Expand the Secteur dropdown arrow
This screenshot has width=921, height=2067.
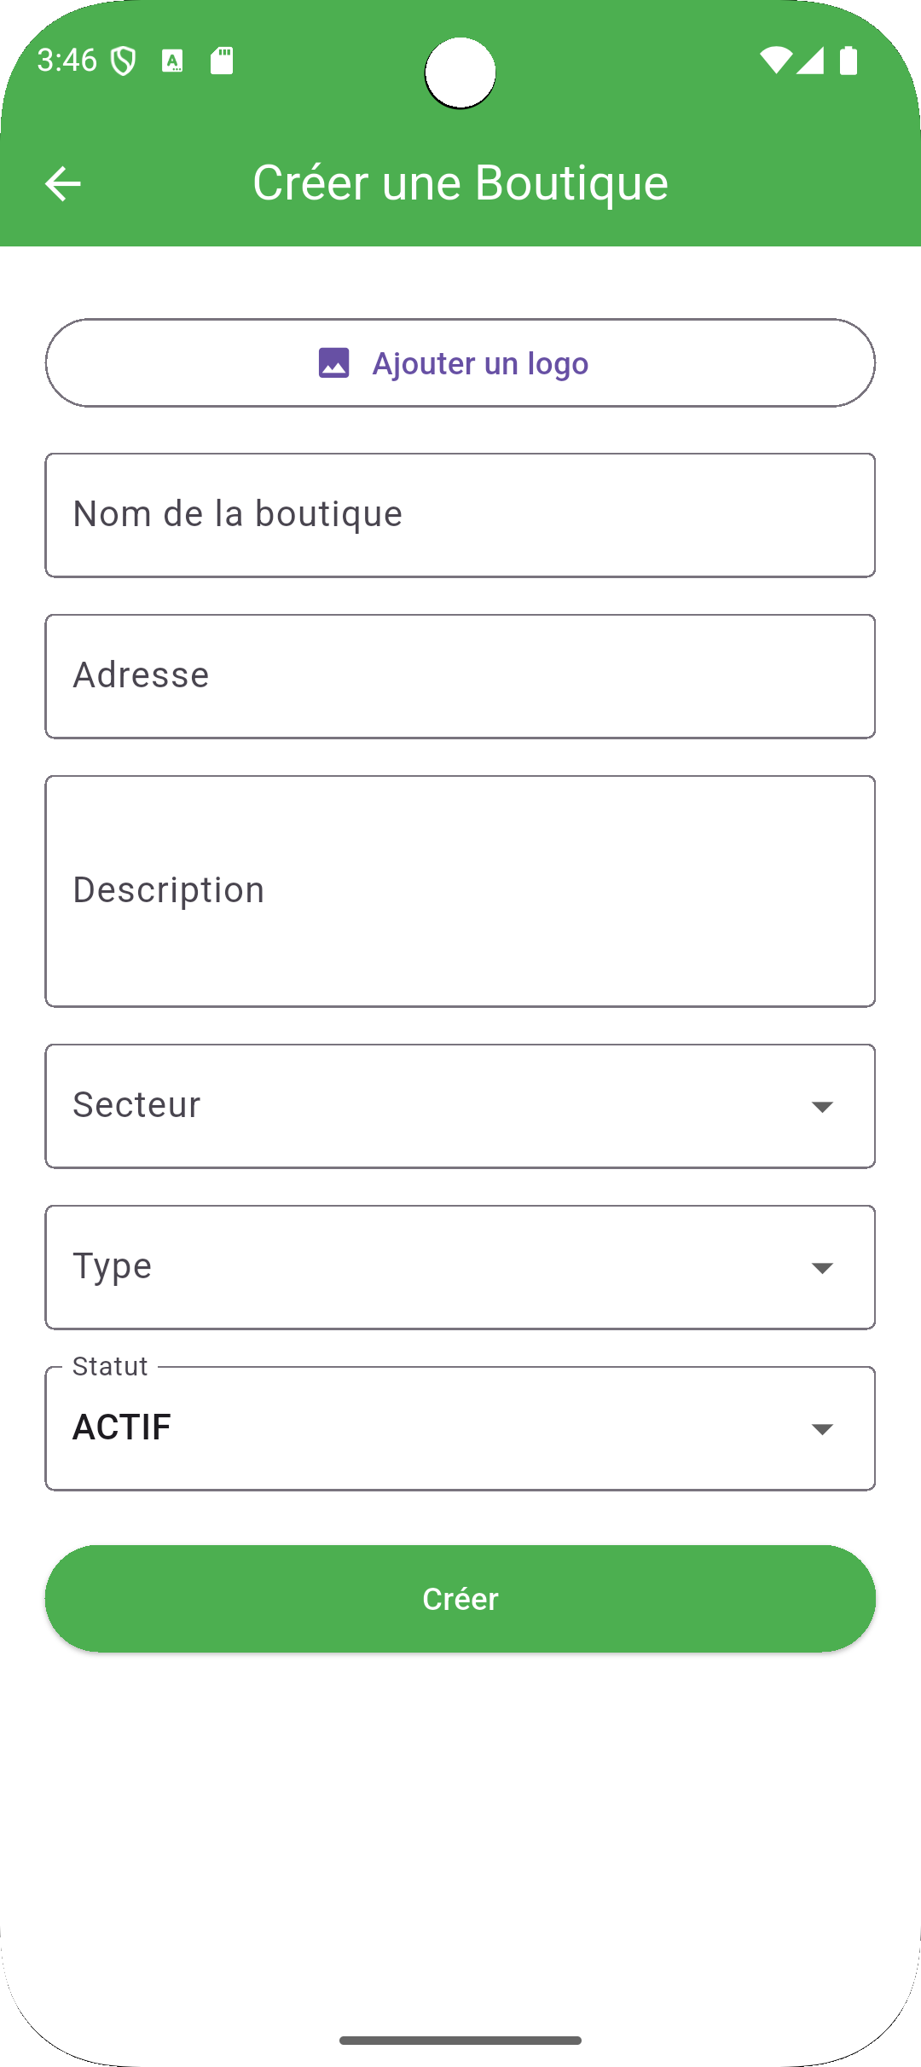coord(822,1107)
